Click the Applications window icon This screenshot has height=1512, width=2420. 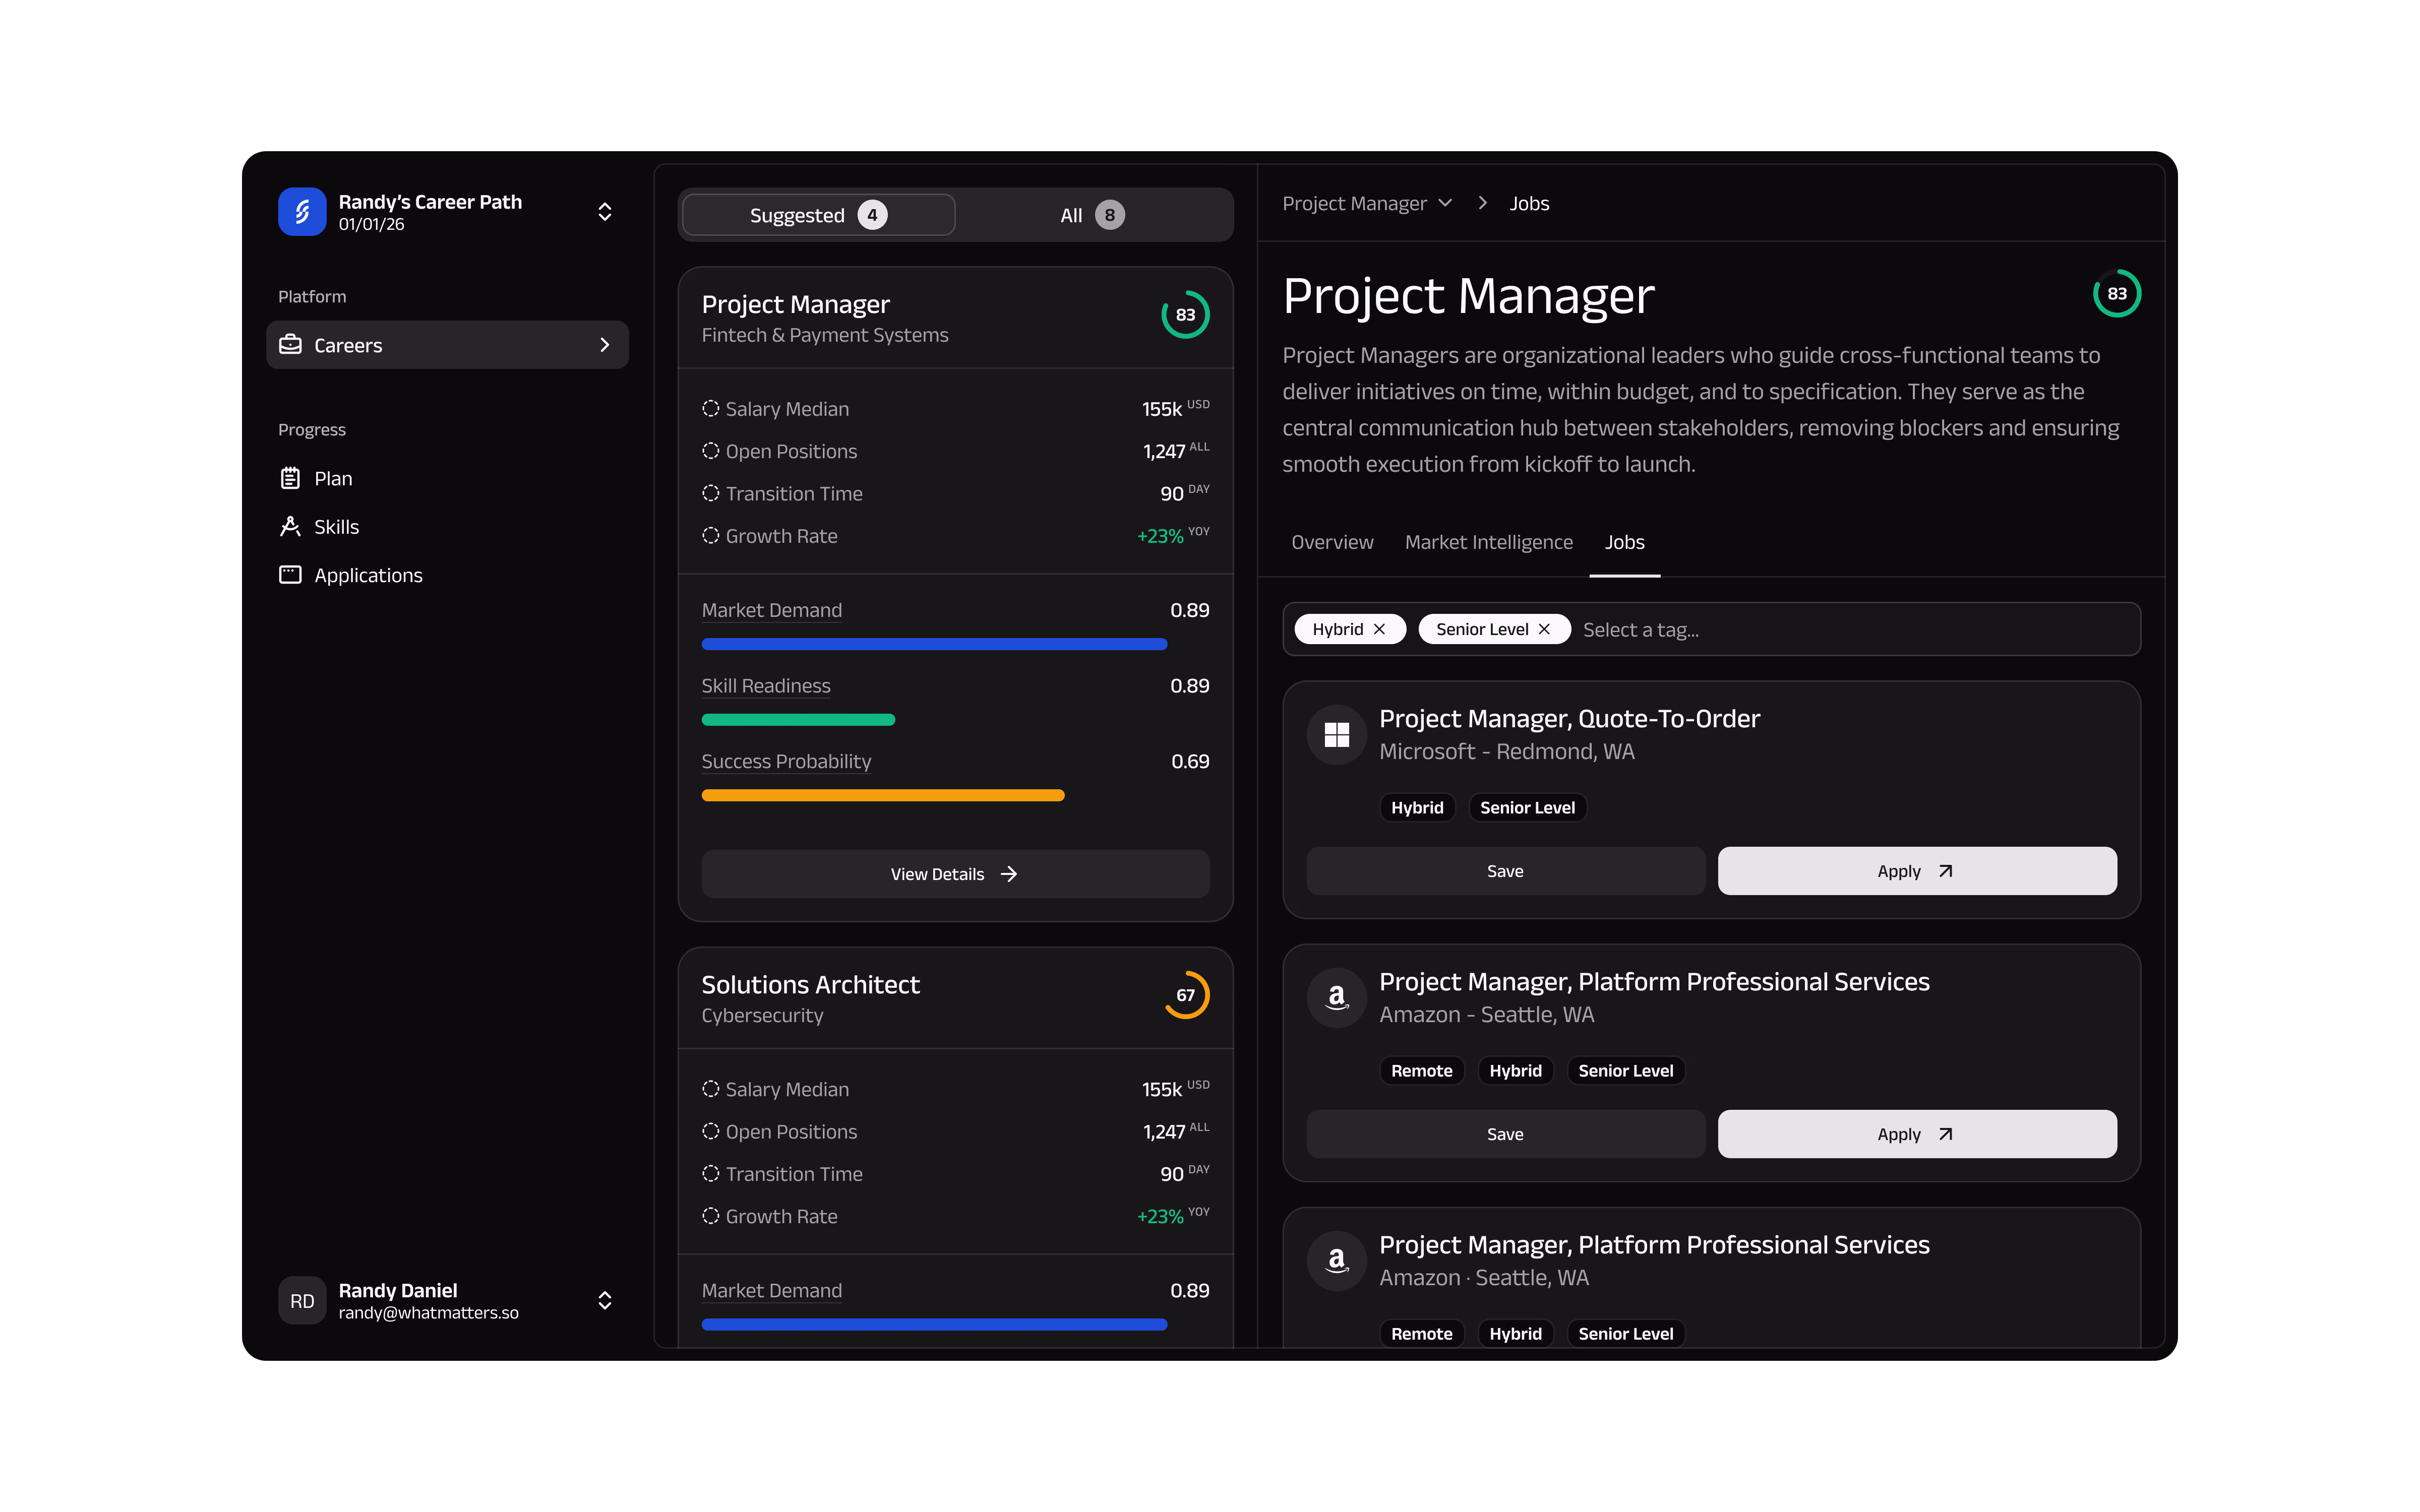pos(290,575)
